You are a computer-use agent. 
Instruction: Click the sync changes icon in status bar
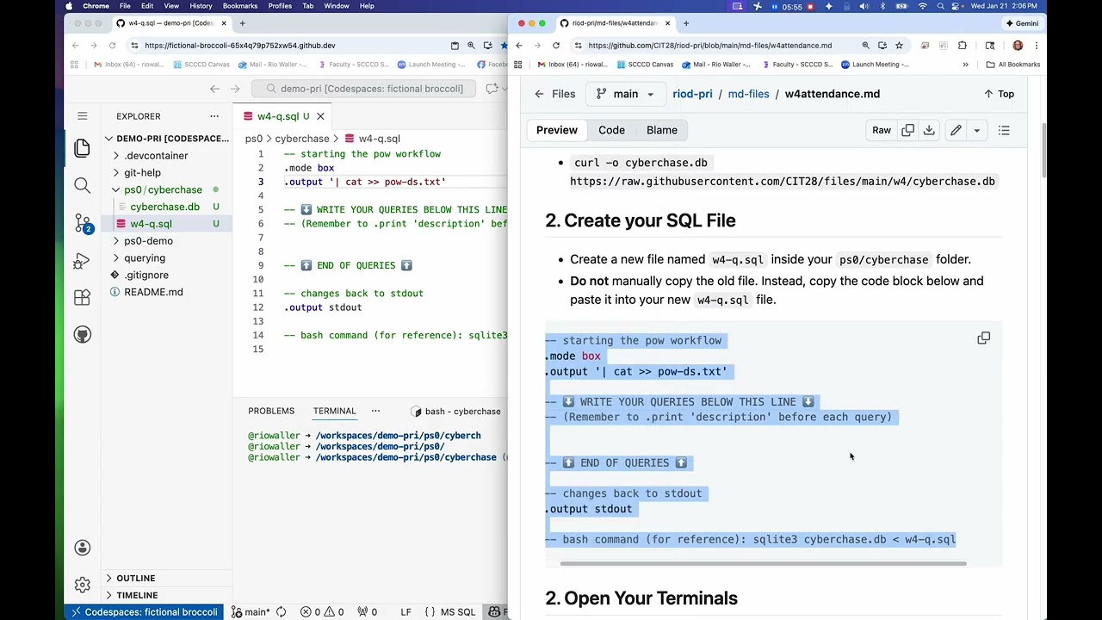(281, 612)
